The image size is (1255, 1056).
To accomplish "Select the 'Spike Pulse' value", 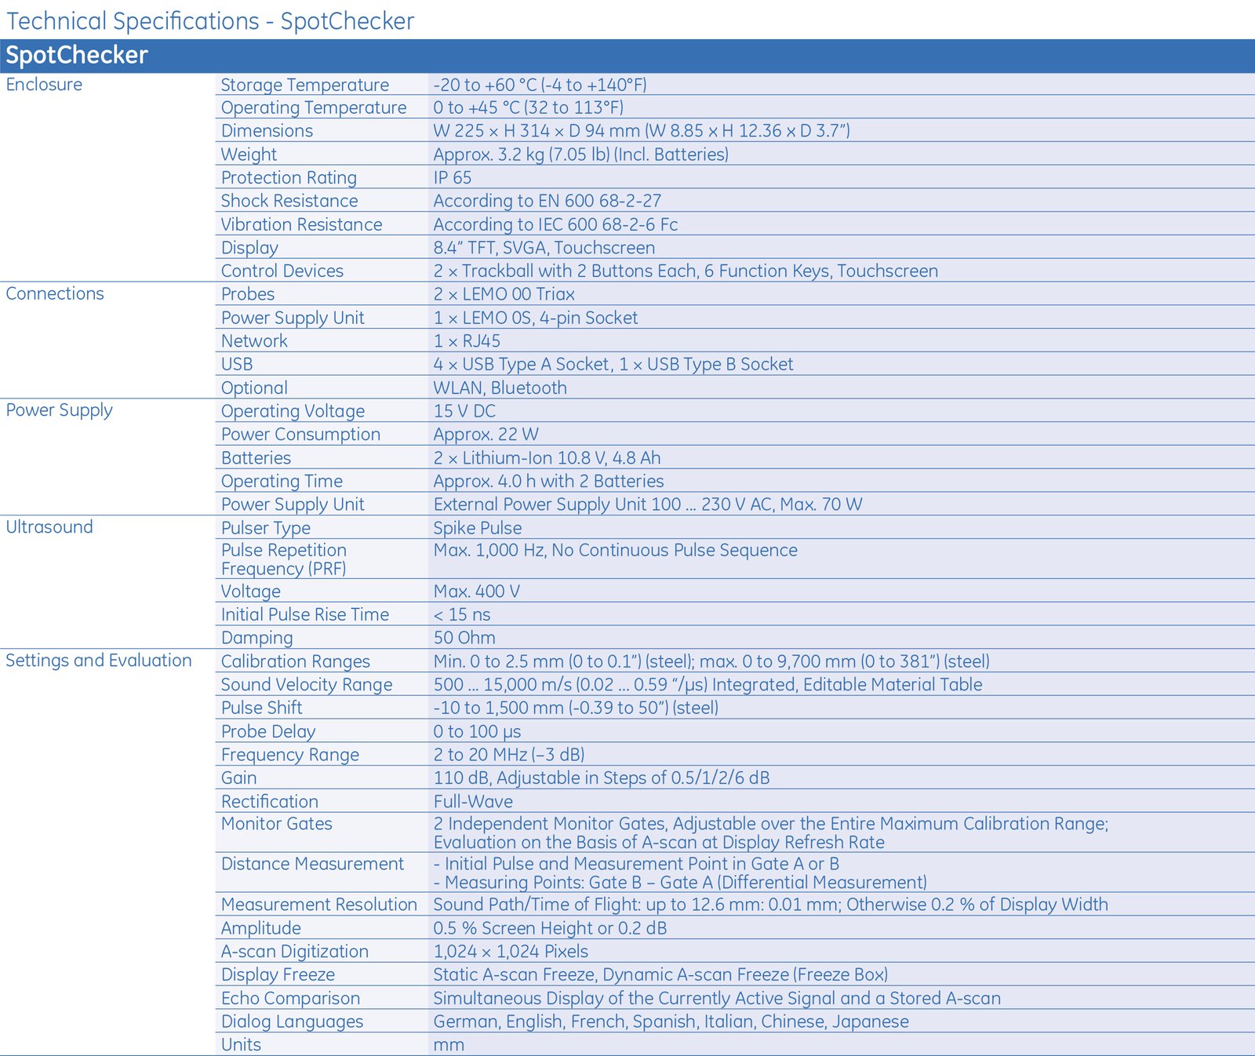I will 478,528.
